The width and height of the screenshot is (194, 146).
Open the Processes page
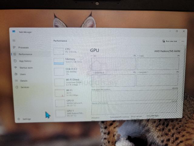[x=21, y=47]
